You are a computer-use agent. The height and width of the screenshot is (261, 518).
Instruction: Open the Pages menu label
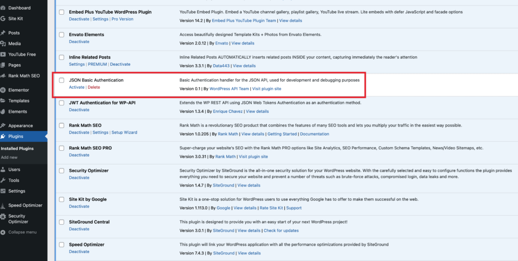pos(15,65)
